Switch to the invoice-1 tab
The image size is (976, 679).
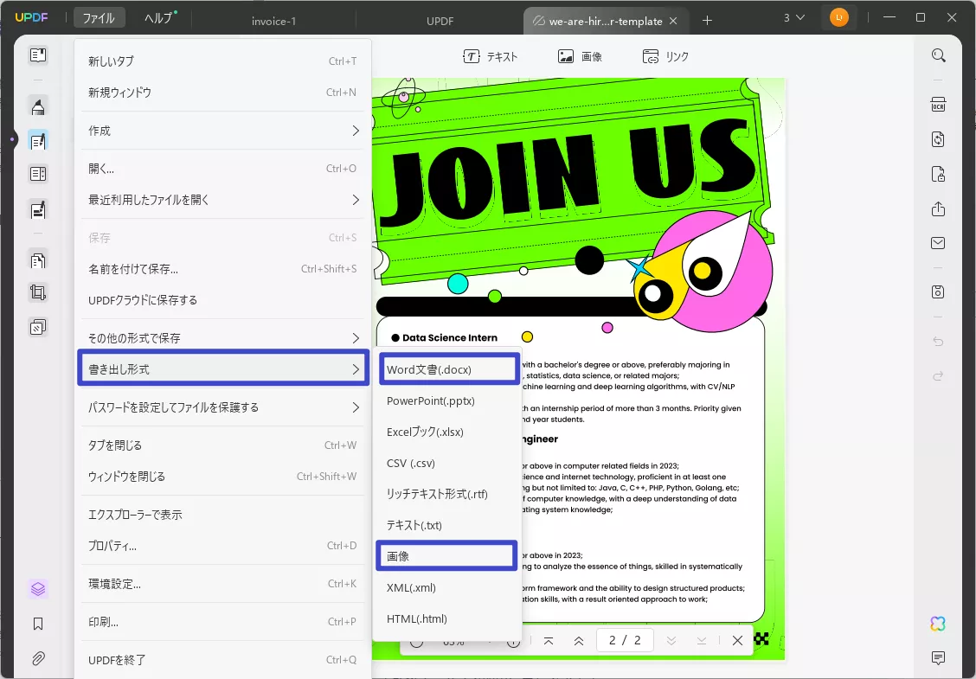pos(274,21)
